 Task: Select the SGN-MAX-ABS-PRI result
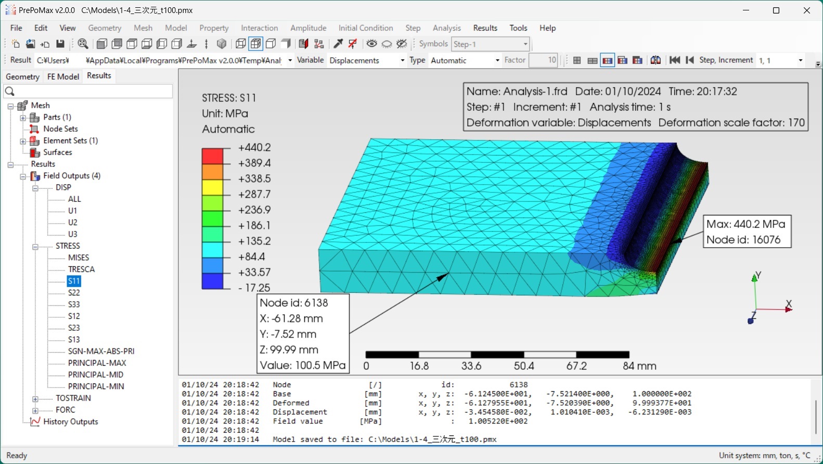tap(101, 351)
